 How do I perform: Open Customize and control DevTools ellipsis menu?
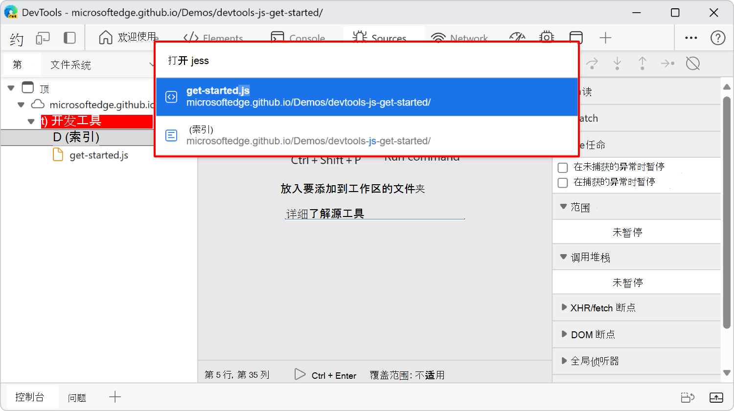point(691,38)
